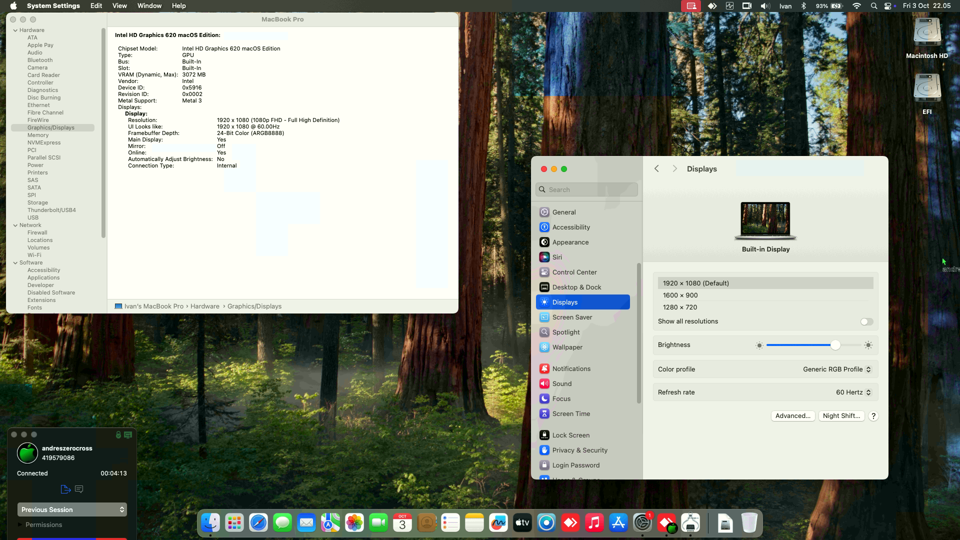Image resolution: width=960 pixels, height=540 pixels.
Task: Select 1600 × 900 resolution
Action: click(765, 295)
